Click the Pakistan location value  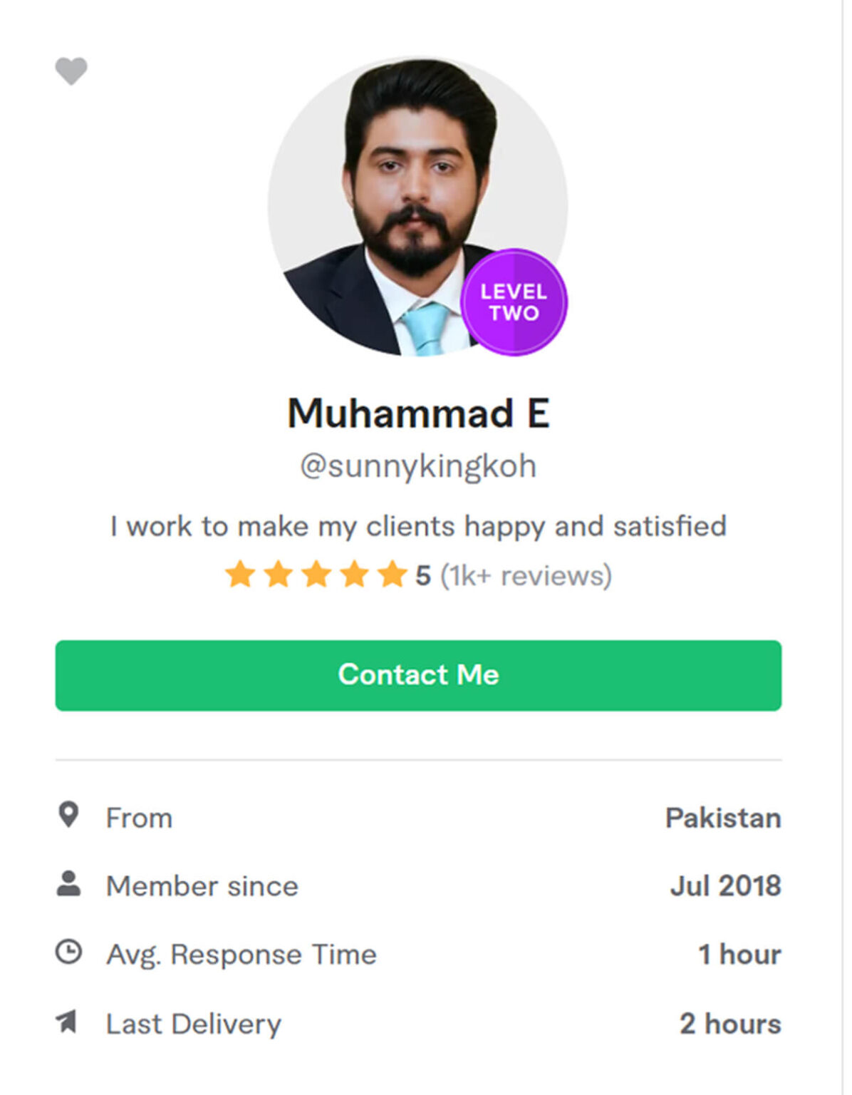(722, 818)
